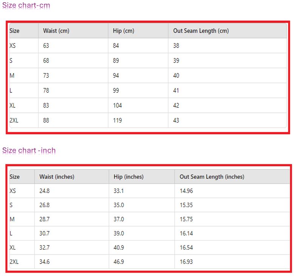Click the 'Size chart -inch' heading
The width and height of the screenshot is (294, 276).
click(29, 150)
